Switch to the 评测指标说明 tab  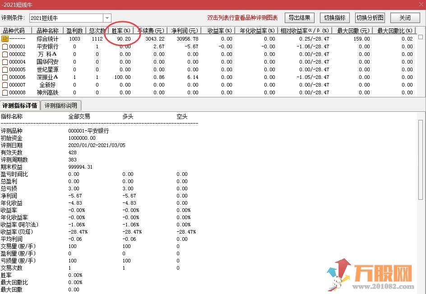(x=61, y=106)
